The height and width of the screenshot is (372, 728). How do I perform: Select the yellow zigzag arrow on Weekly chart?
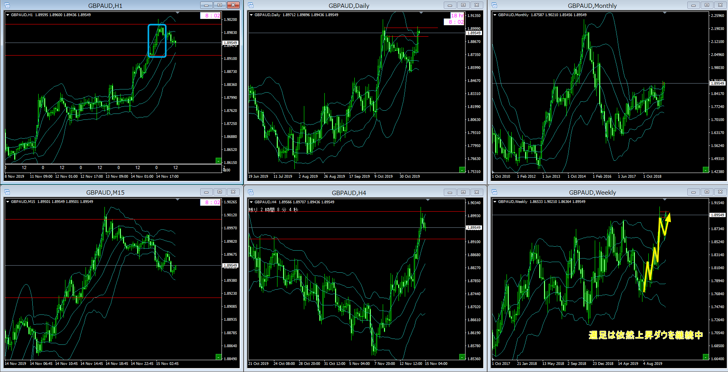click(x=657, y=252)
